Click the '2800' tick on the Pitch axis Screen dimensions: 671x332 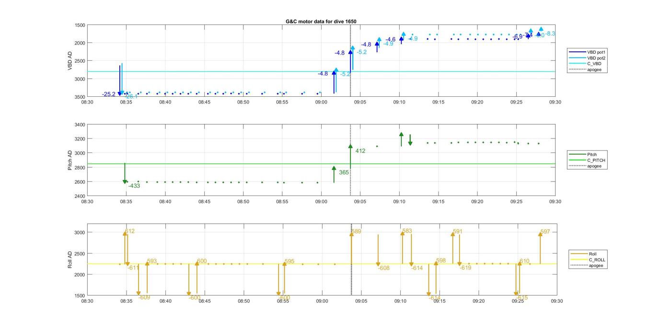coord(80,168)
